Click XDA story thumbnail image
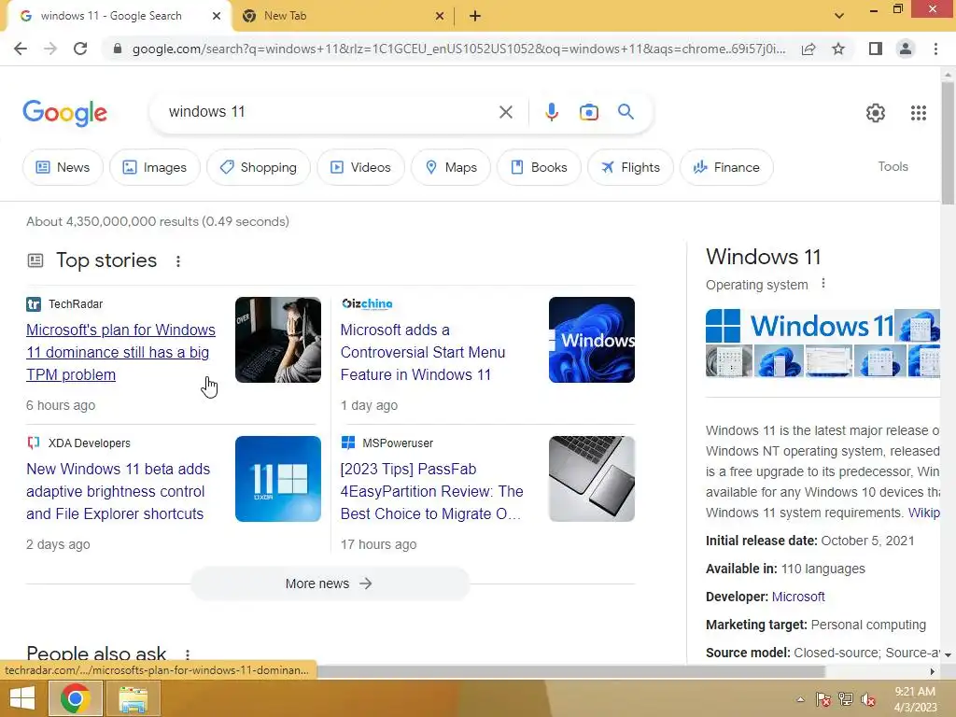 [278, 479]
